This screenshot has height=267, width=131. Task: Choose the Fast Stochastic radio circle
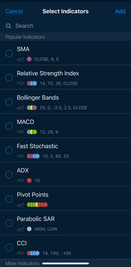[x=9, y=150]
